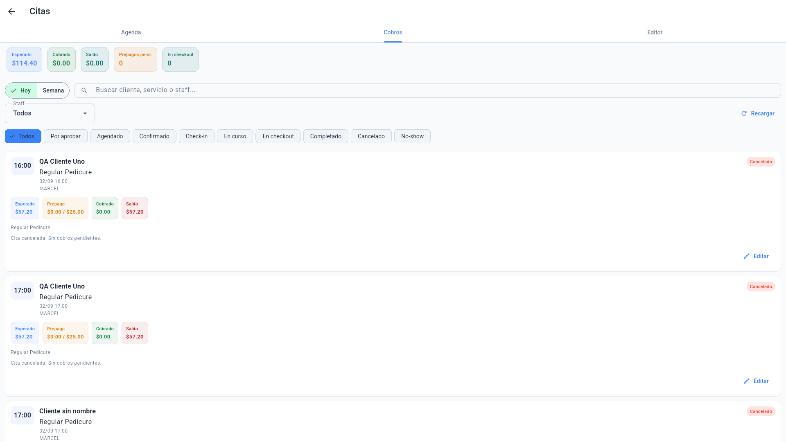This screenshot has height=442, width=786.
Task: Filter appointments by En curso status
Action: pos(235,136)
